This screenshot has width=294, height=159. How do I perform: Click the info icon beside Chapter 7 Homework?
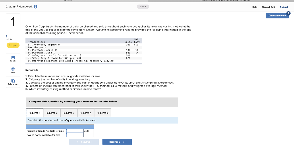[35, 7]
